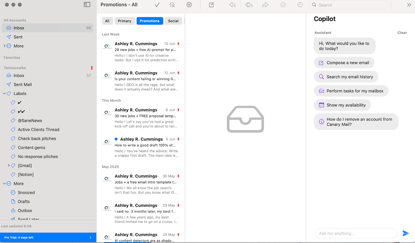This screenshot has height=243, width=415.
Task: Switch to the Social tab
Action: 173,21
